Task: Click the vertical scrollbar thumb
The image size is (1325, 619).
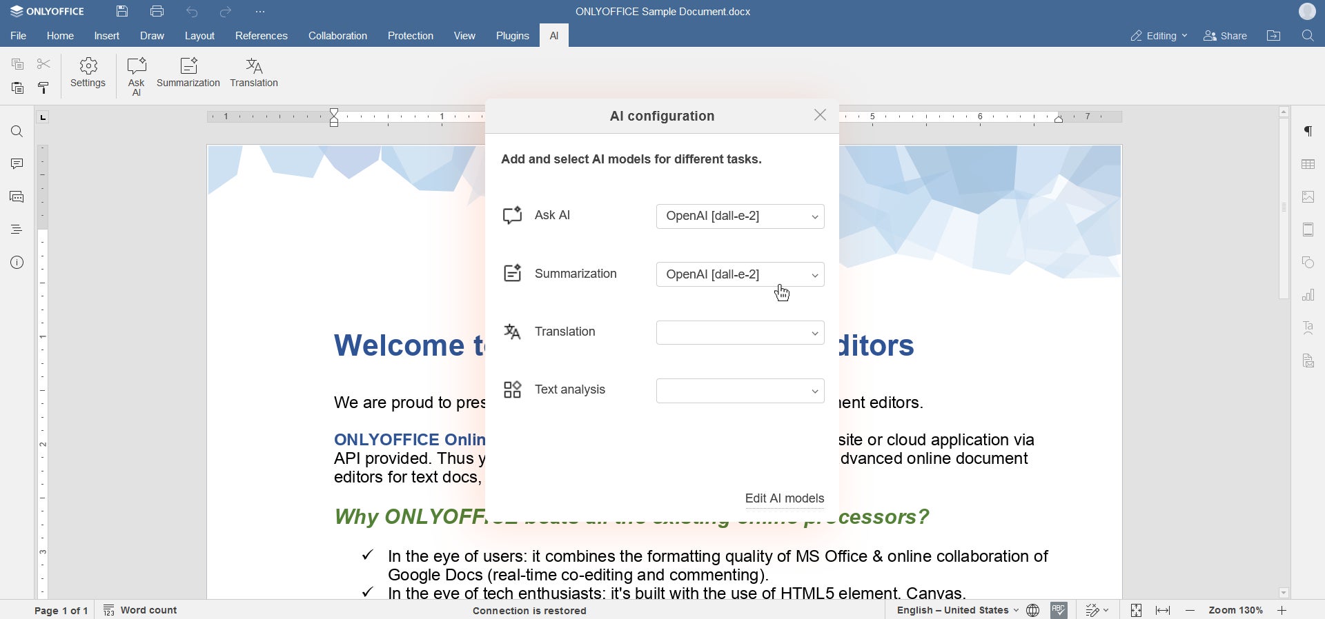Action: (x=1284, y=208)
